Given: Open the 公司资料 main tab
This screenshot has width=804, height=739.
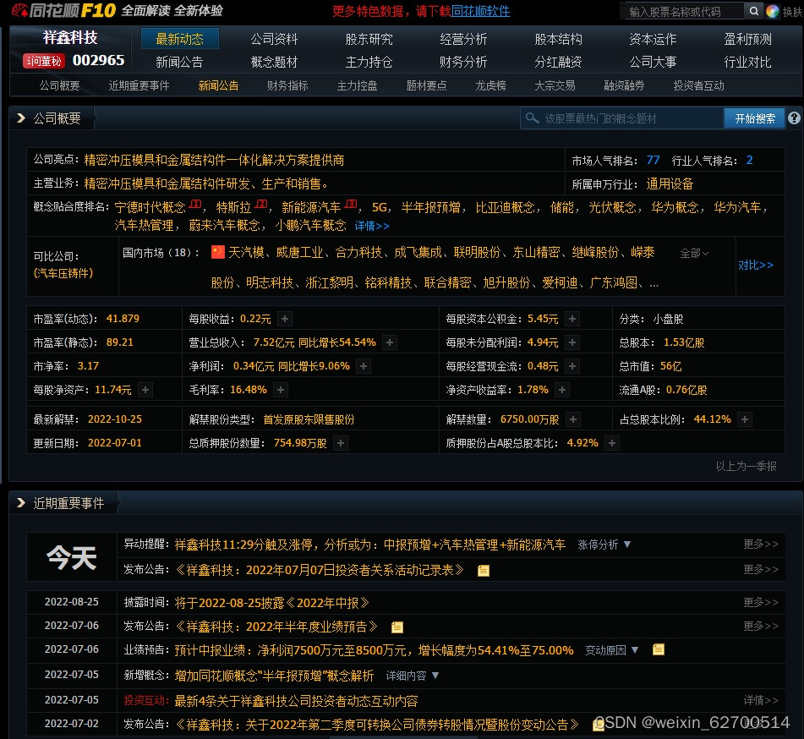Looking at the screenshot, I should click(x=274, y=39).
